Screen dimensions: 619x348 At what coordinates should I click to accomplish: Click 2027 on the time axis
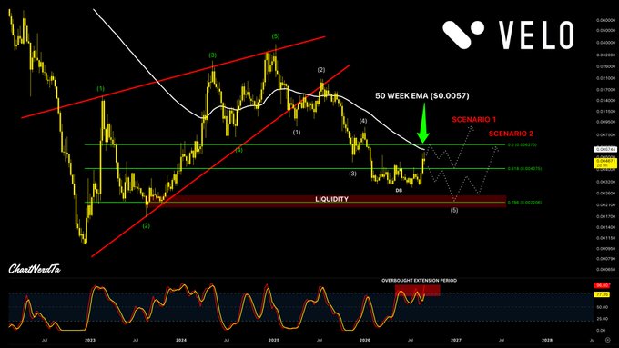point(456,340)
